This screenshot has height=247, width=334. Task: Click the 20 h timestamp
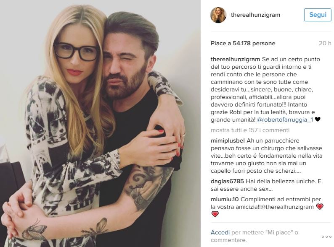point(325,43)
